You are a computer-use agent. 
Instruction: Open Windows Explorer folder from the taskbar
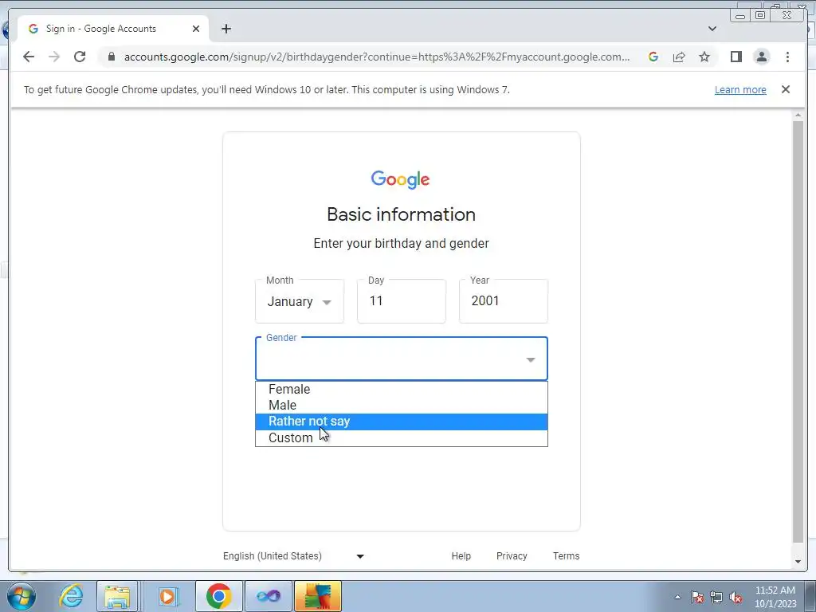(x=118, y=596)
